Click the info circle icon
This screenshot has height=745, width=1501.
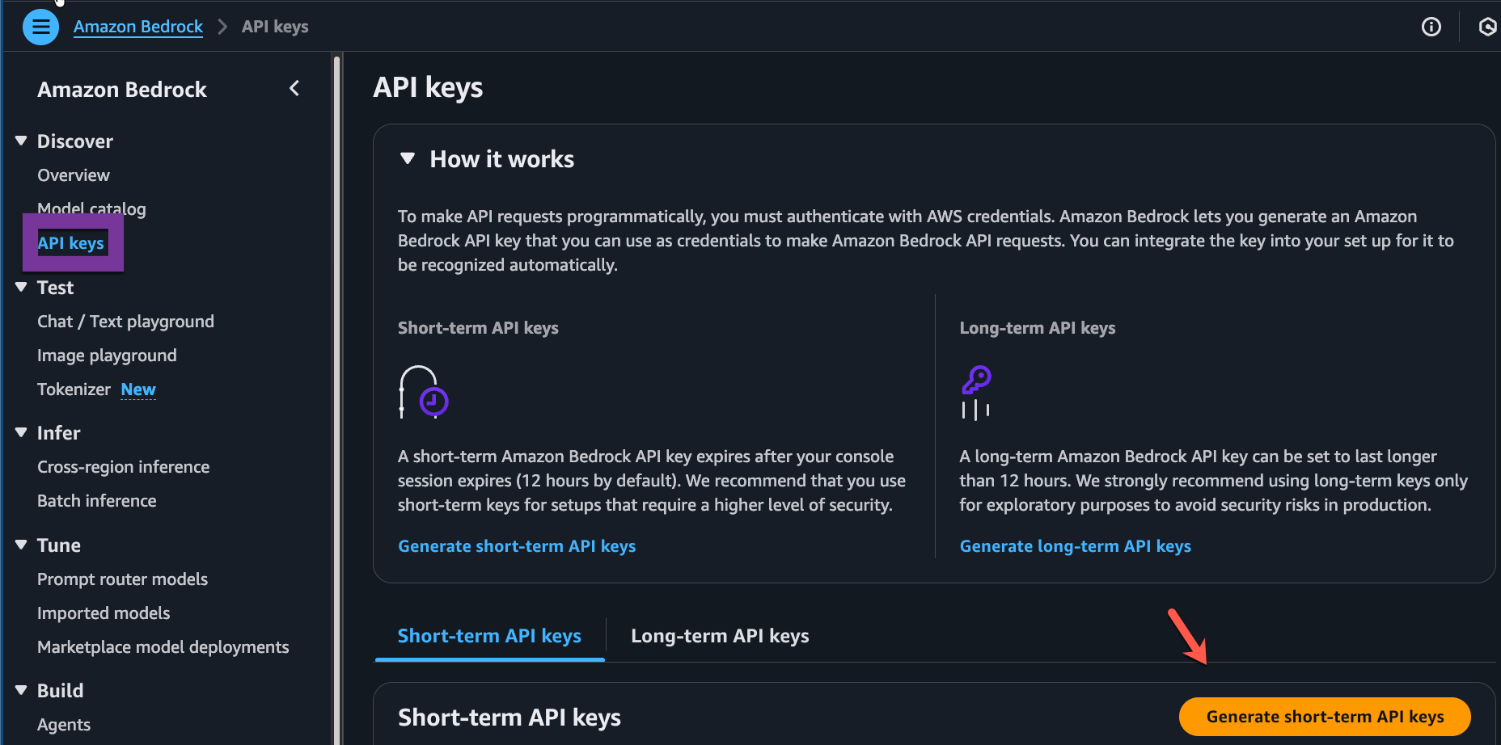pos(1431,27)
